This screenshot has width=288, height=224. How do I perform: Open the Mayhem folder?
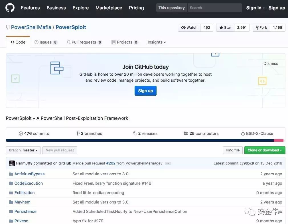tap(22, 202)
